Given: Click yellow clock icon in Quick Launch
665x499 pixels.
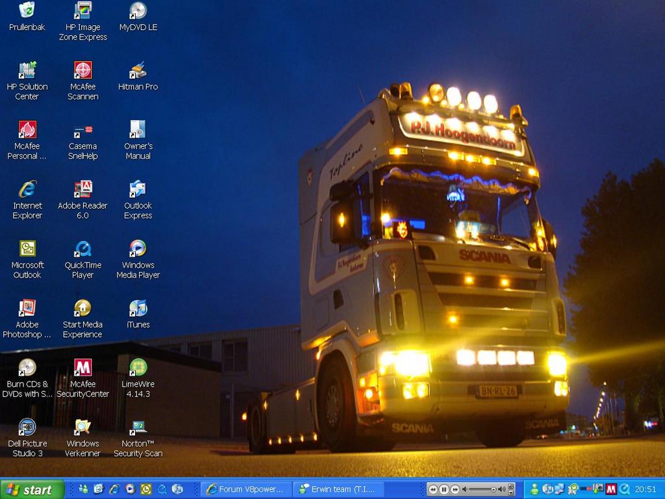Looking at the screenshot, I should (x=146, y=489).
